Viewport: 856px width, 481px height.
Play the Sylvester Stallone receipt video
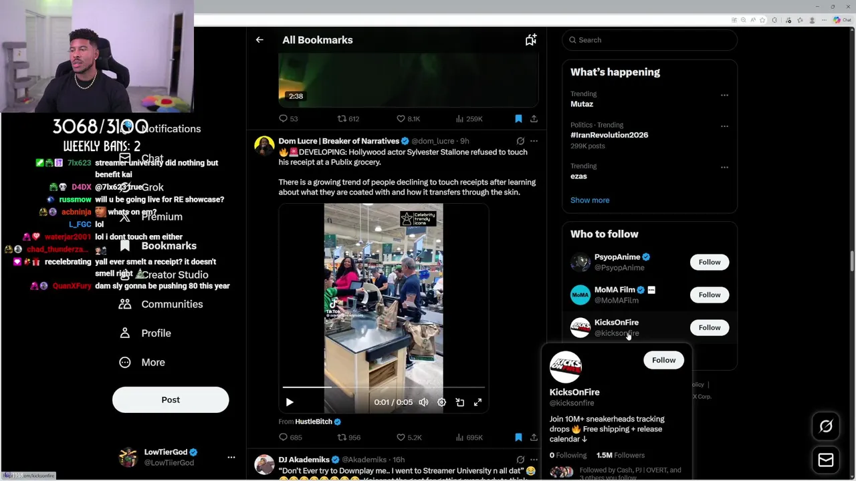click(x=290, y=402)
